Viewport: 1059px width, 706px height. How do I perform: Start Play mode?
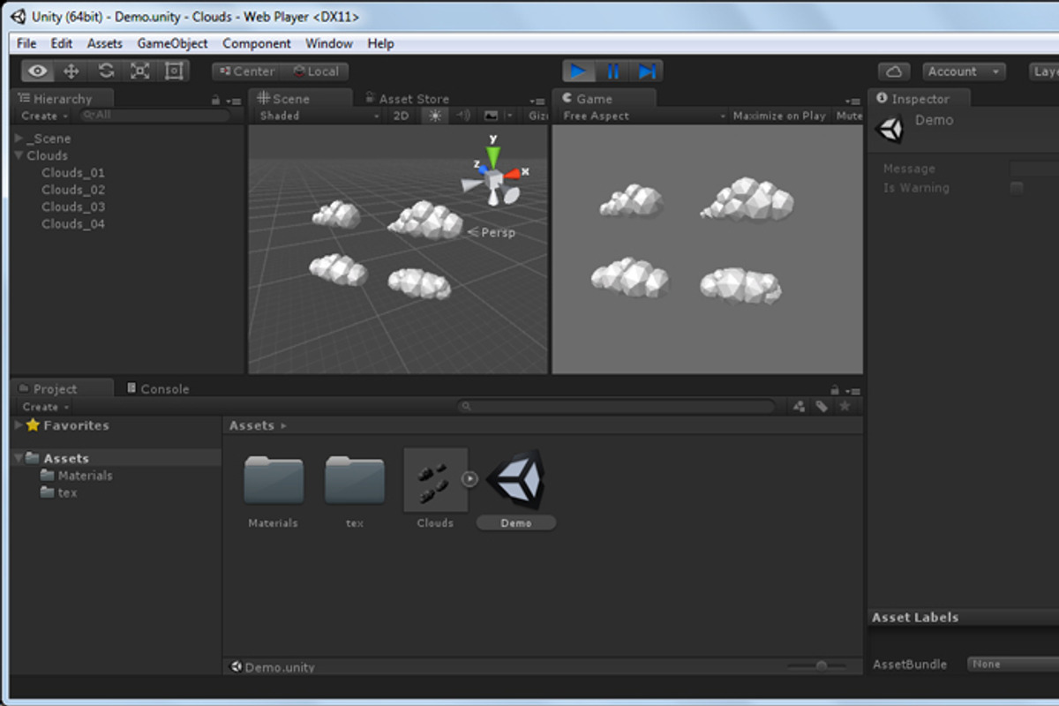[579, 71]
